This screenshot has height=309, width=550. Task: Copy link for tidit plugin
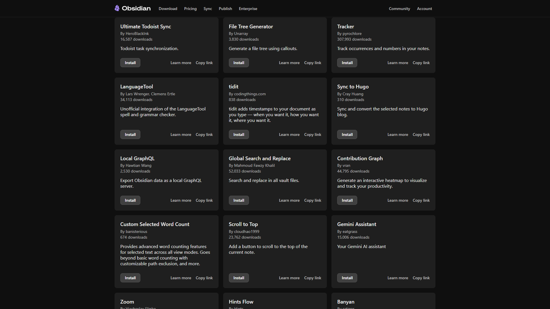pyautogui.click(x=313, y=134)
